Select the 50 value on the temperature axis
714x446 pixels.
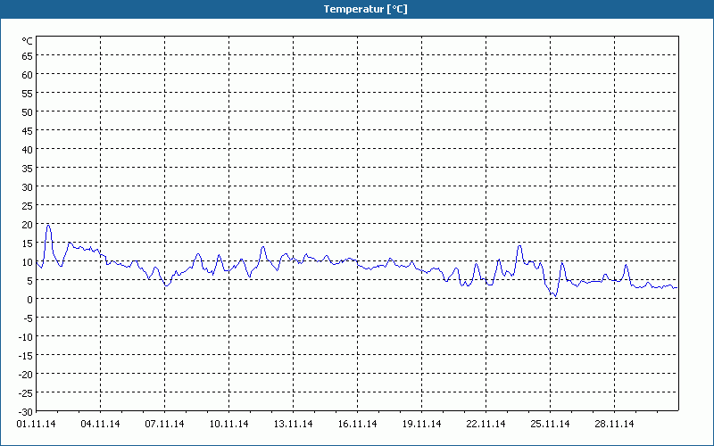(x=28, y=112)
